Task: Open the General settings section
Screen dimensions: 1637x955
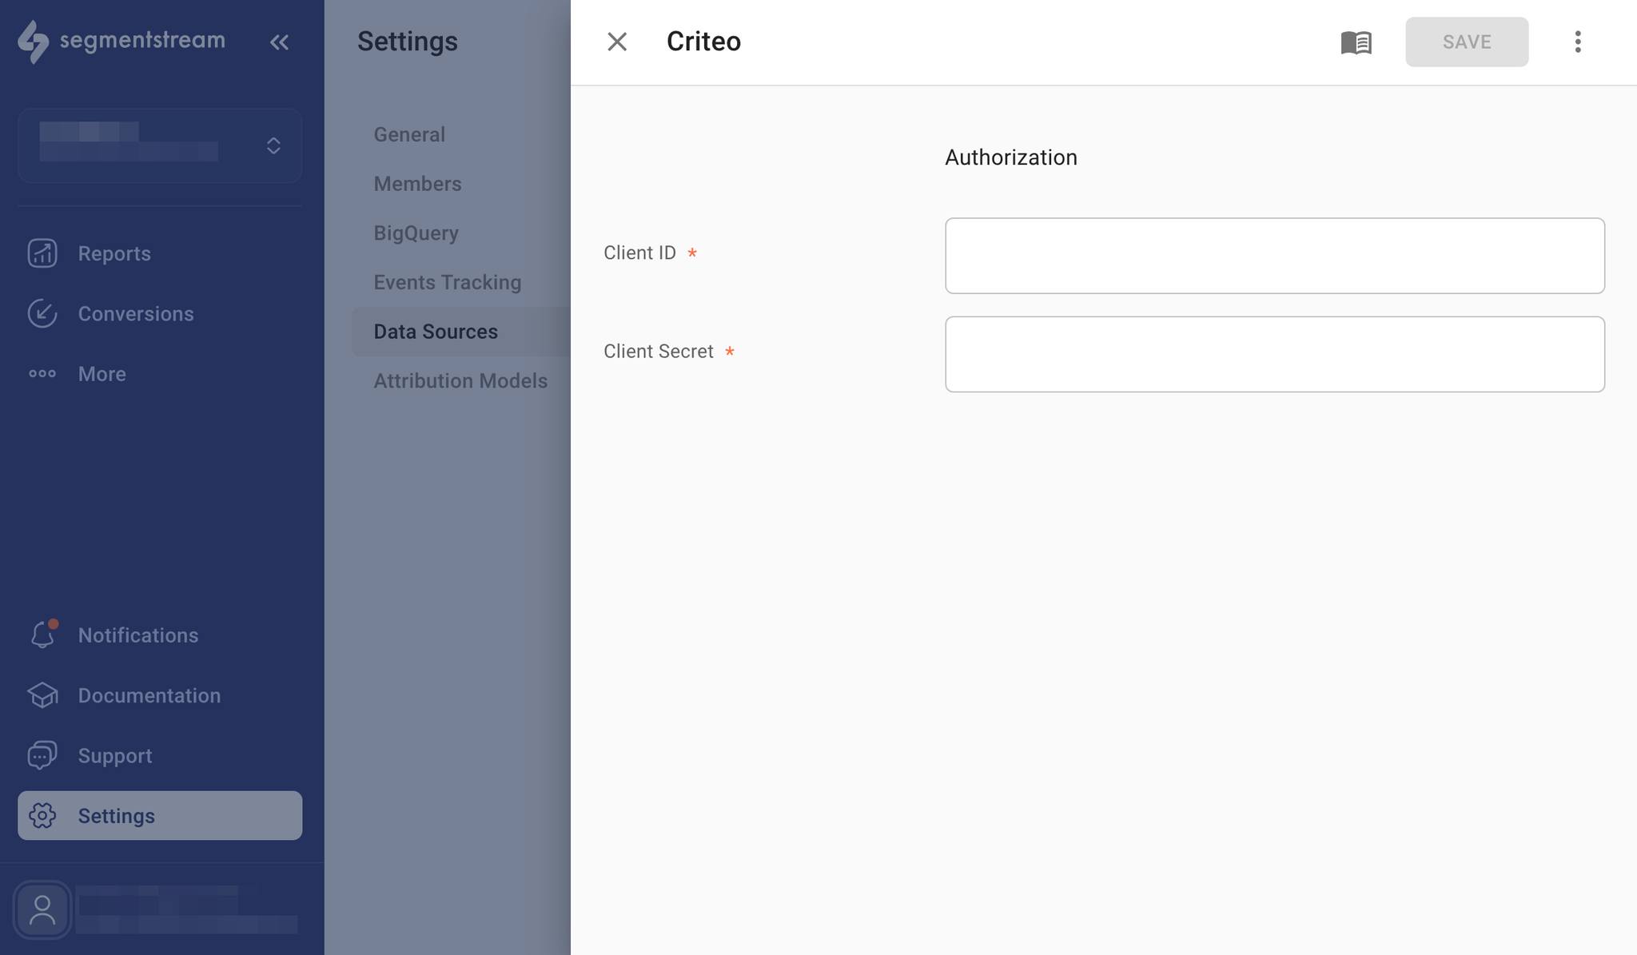Action: (x=409, y=134)
